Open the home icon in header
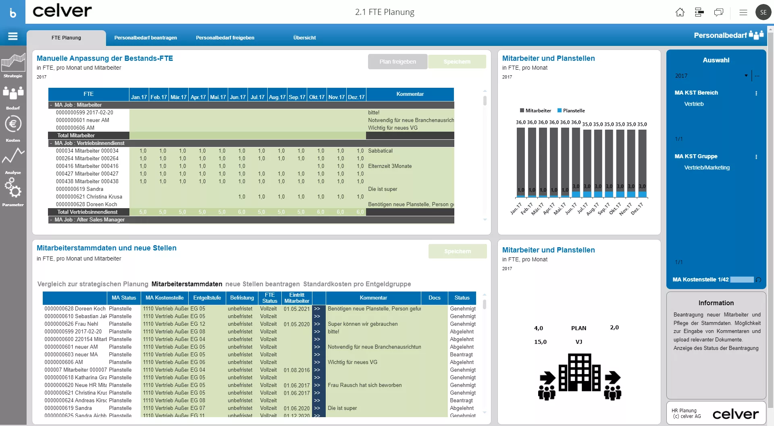The width and height of the screenshot is (774, 426). pyautogui.click(x=680, y=12)
